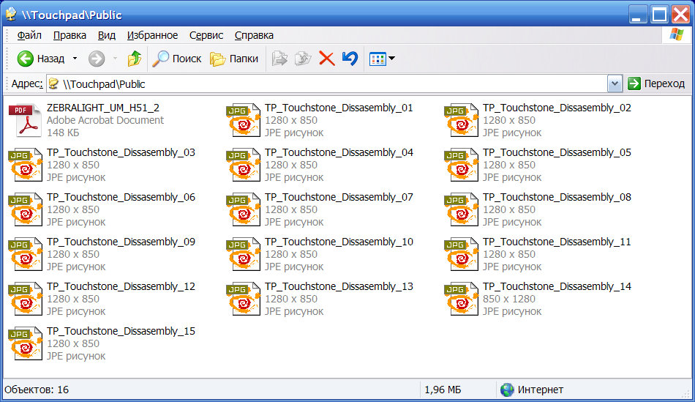Select file TP_Touchstone_Dissasembly_15
This screenshot has width=695, height=402.
(121, 332)
